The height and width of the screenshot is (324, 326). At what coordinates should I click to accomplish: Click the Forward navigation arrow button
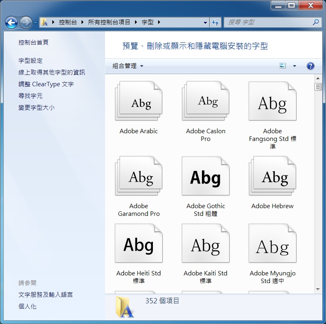click(x=26, y=22)
